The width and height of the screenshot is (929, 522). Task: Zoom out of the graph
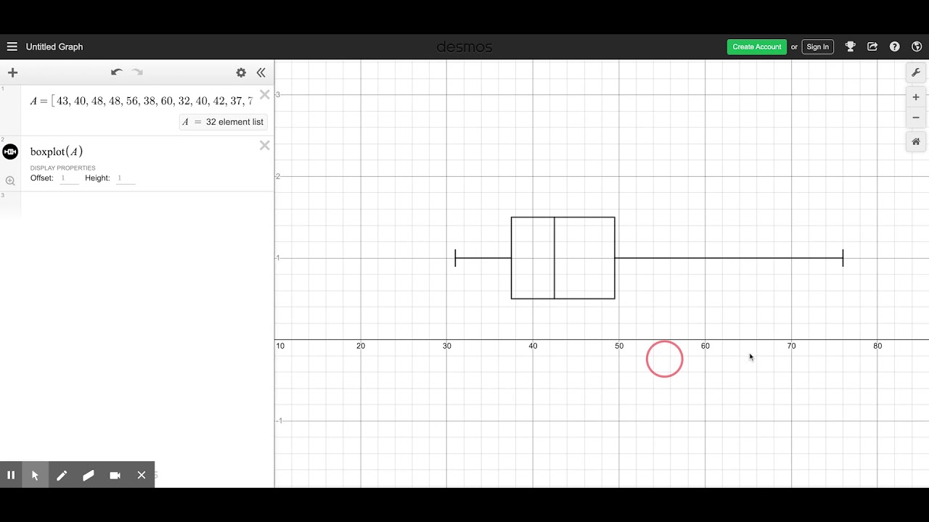coord(916,117)
